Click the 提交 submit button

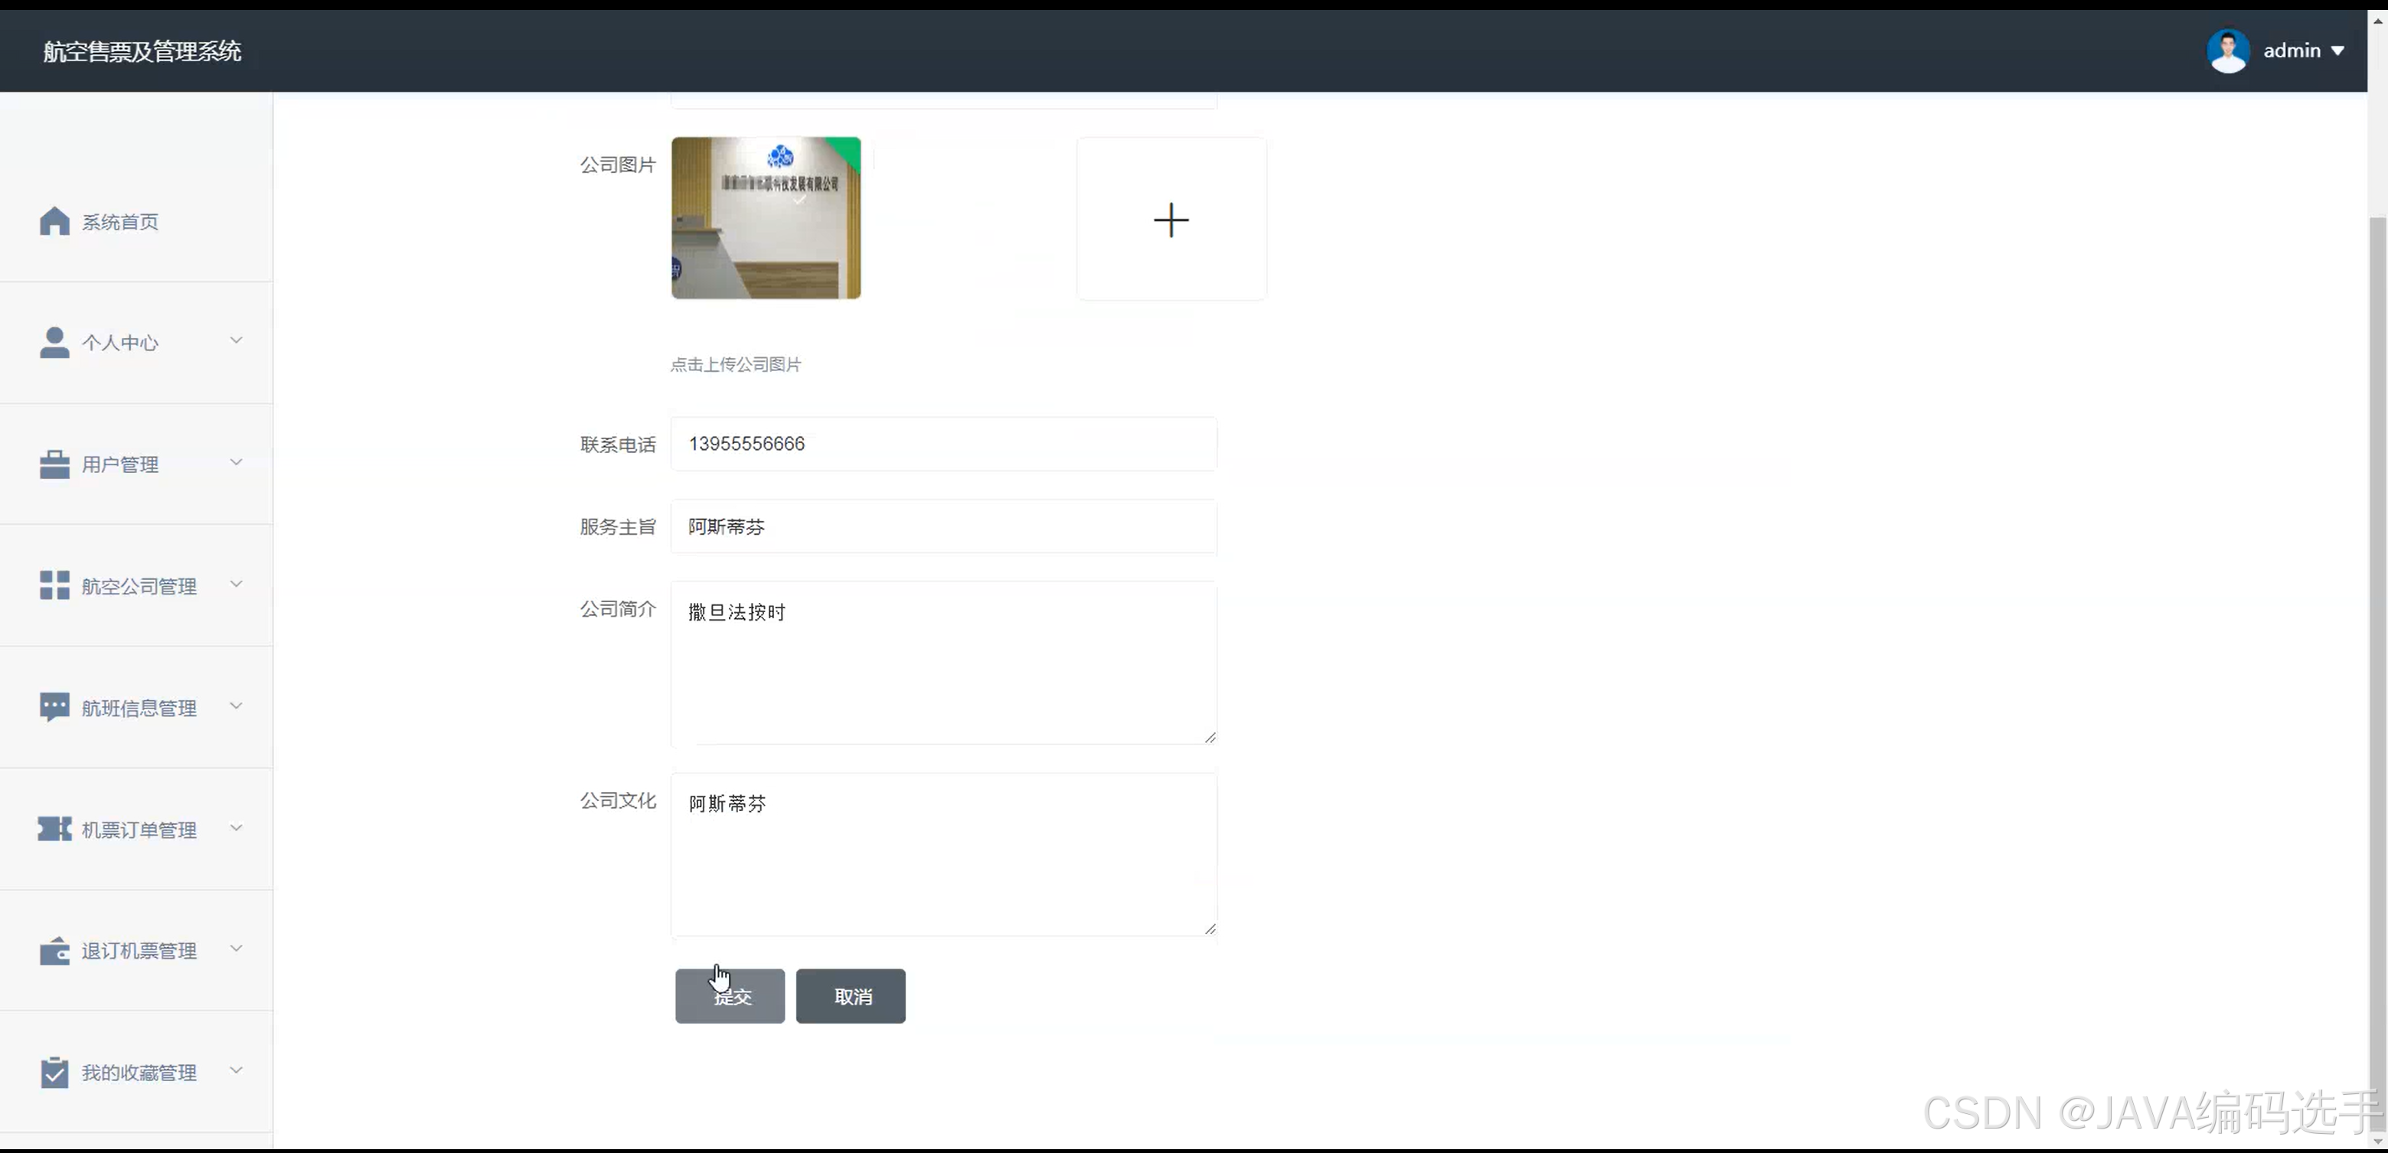pyautogui.click(x=730, y=996)
